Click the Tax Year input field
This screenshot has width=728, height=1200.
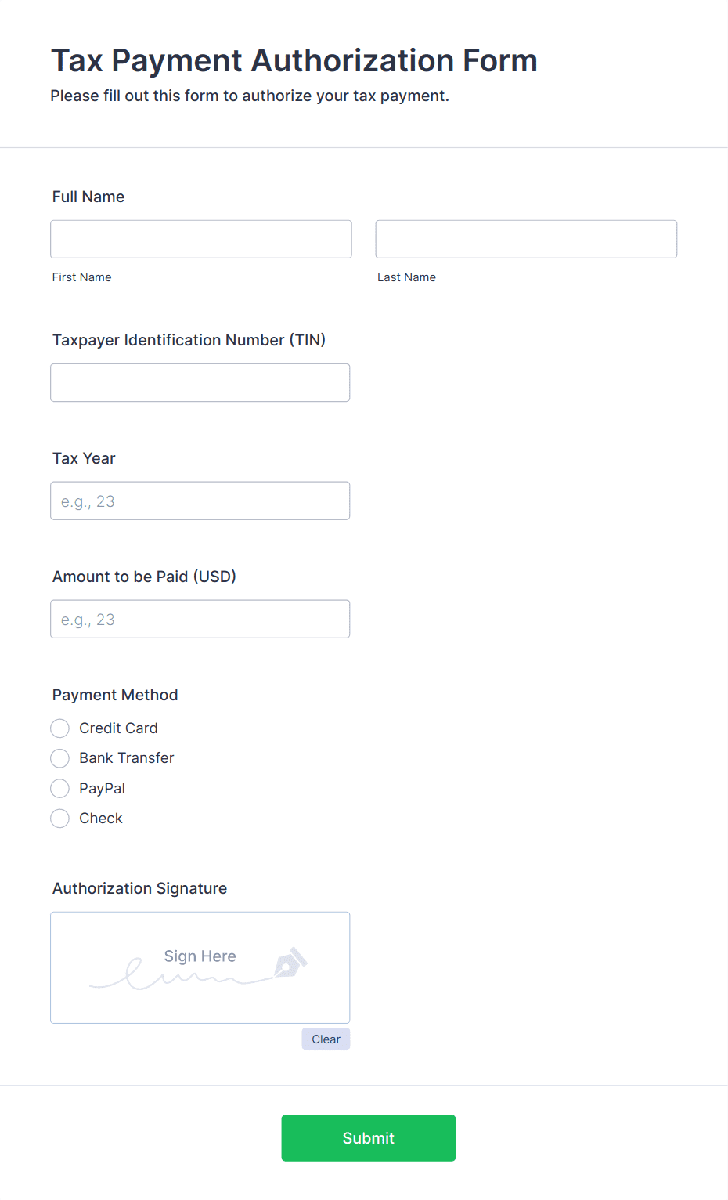coord(200,501)
